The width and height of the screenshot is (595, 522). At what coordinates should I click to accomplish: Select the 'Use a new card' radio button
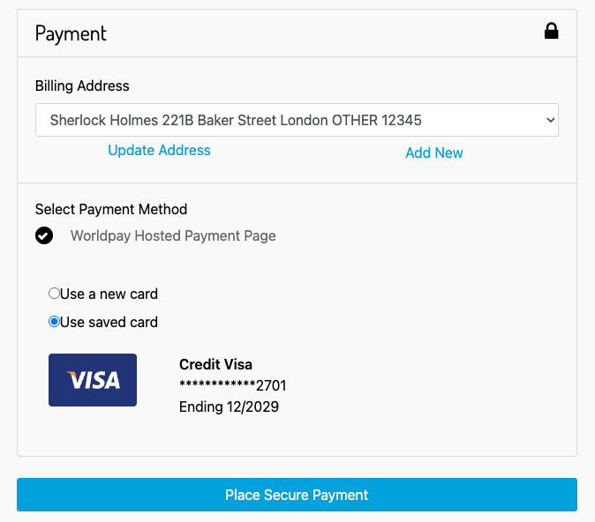pos(54,294)
